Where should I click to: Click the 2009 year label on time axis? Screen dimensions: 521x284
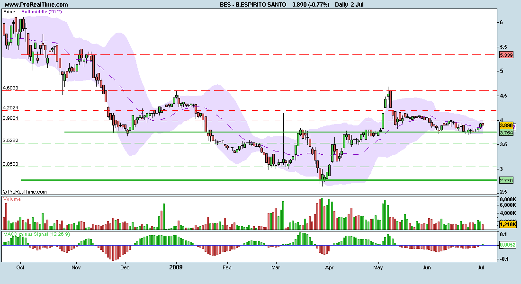[176, 267]
